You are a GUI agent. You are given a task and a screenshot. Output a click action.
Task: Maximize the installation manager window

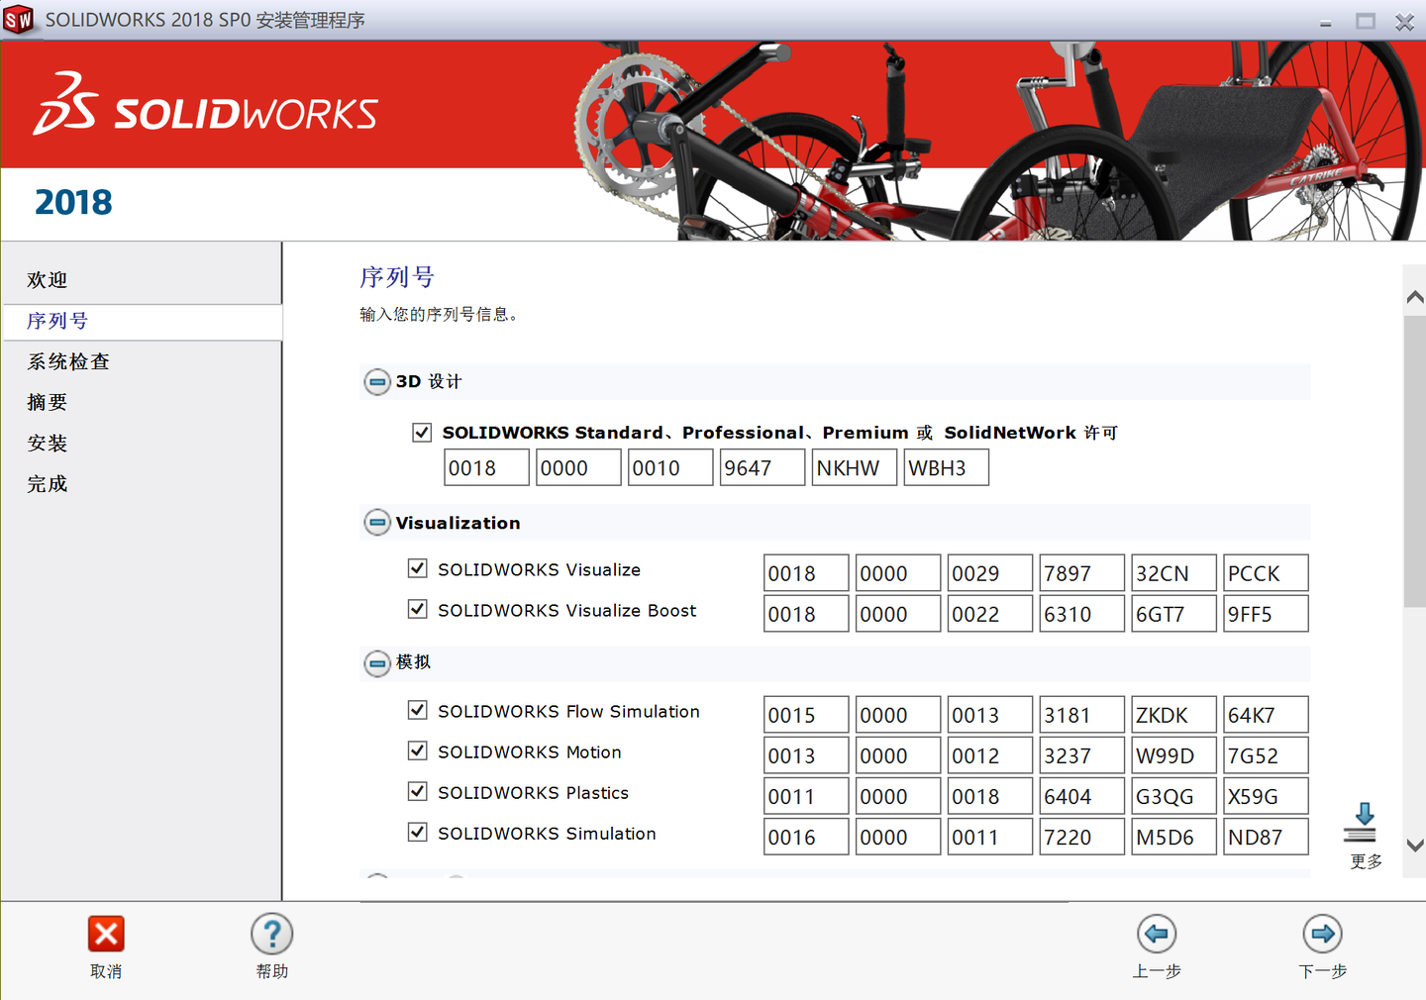[x=1366, y=21]
